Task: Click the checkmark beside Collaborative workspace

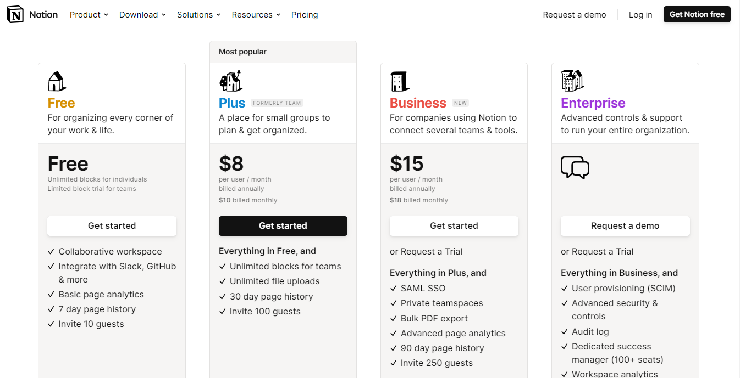Action: [51, 252]
